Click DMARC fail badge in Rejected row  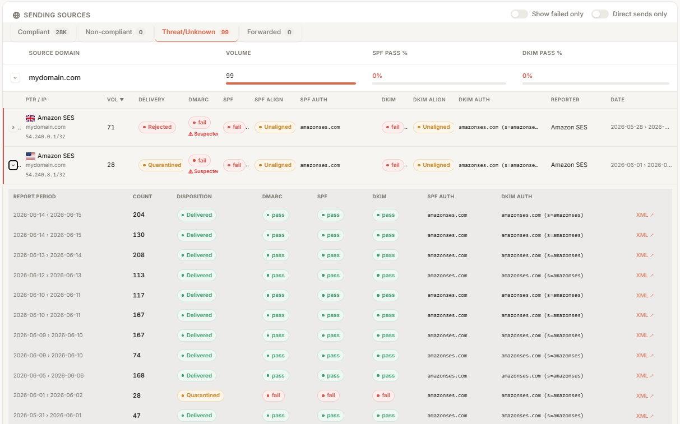click(x=200, y=122)
